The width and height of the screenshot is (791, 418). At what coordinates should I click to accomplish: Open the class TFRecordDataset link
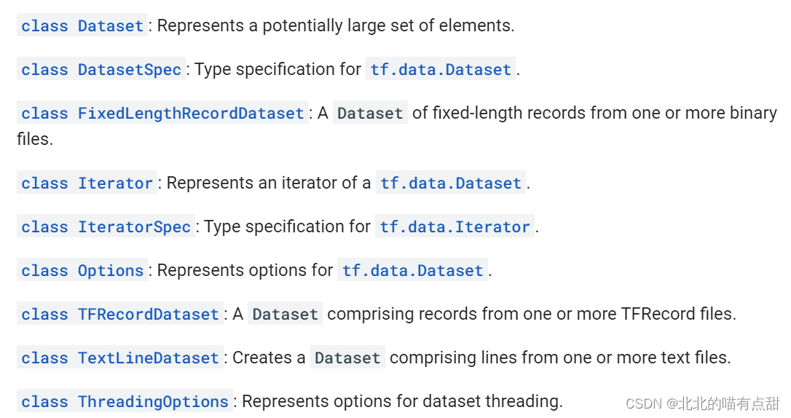click(x=120, y=314)
